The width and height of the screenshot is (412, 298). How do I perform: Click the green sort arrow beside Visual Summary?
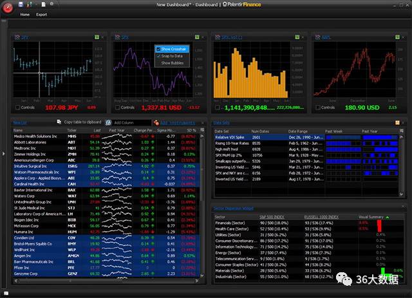pos(388,218)
